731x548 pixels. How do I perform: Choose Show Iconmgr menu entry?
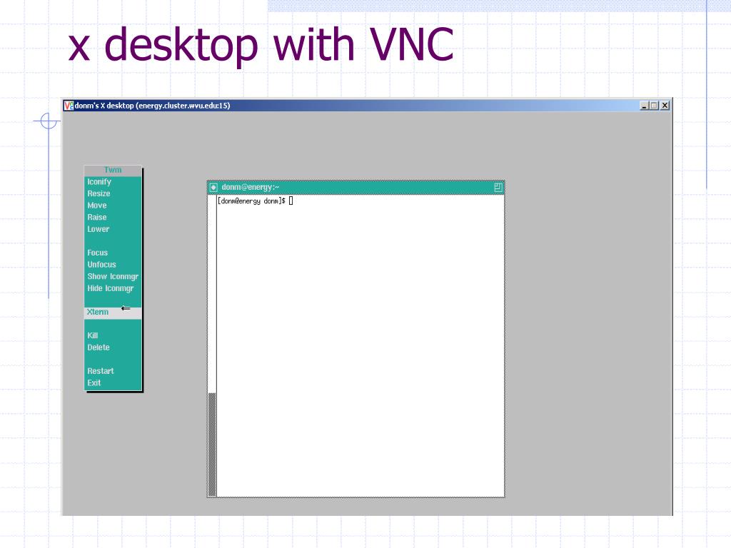(113, 276)
